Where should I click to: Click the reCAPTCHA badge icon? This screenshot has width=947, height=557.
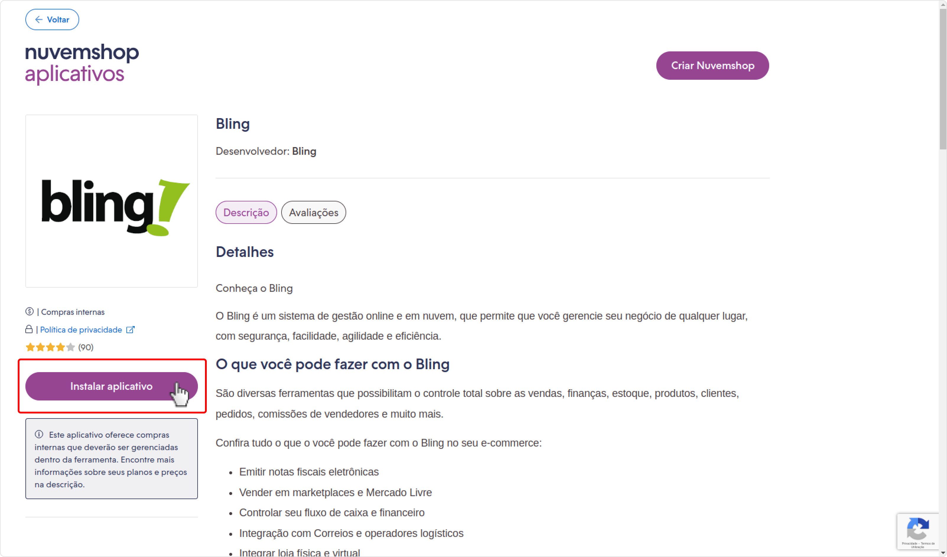(918, 528)
